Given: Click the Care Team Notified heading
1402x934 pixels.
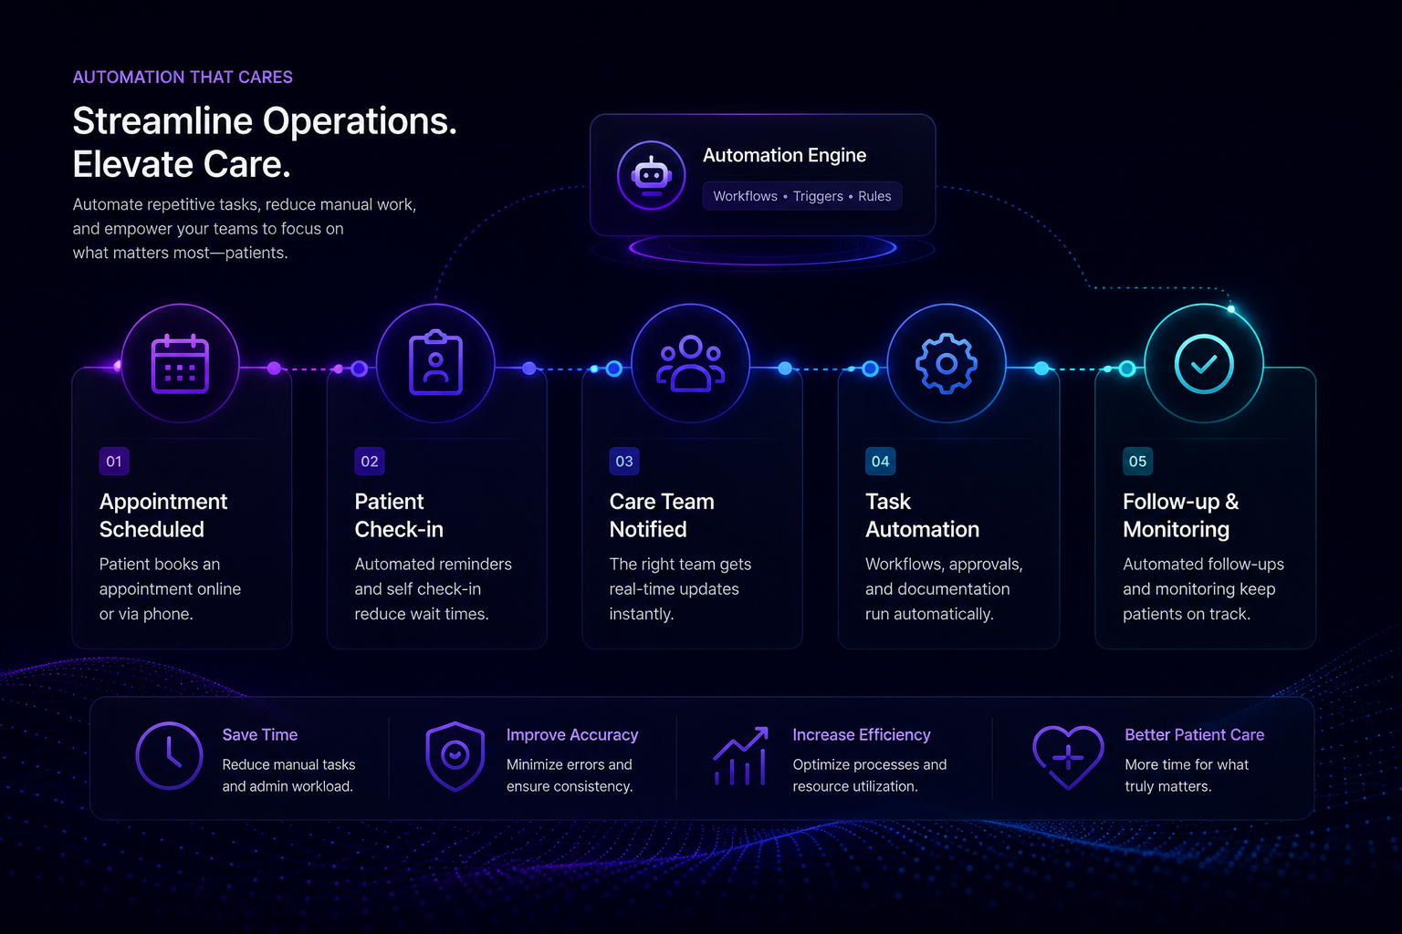Looking at the screenshot, I should (662, 515).
